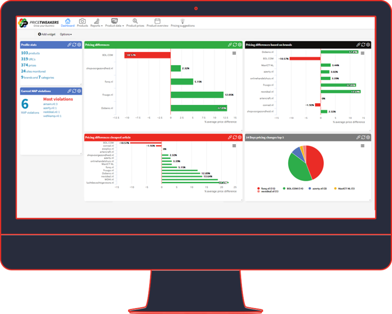Edit the Profile stats widget
The image size is (392, 314).
click(x=69, y=45)
